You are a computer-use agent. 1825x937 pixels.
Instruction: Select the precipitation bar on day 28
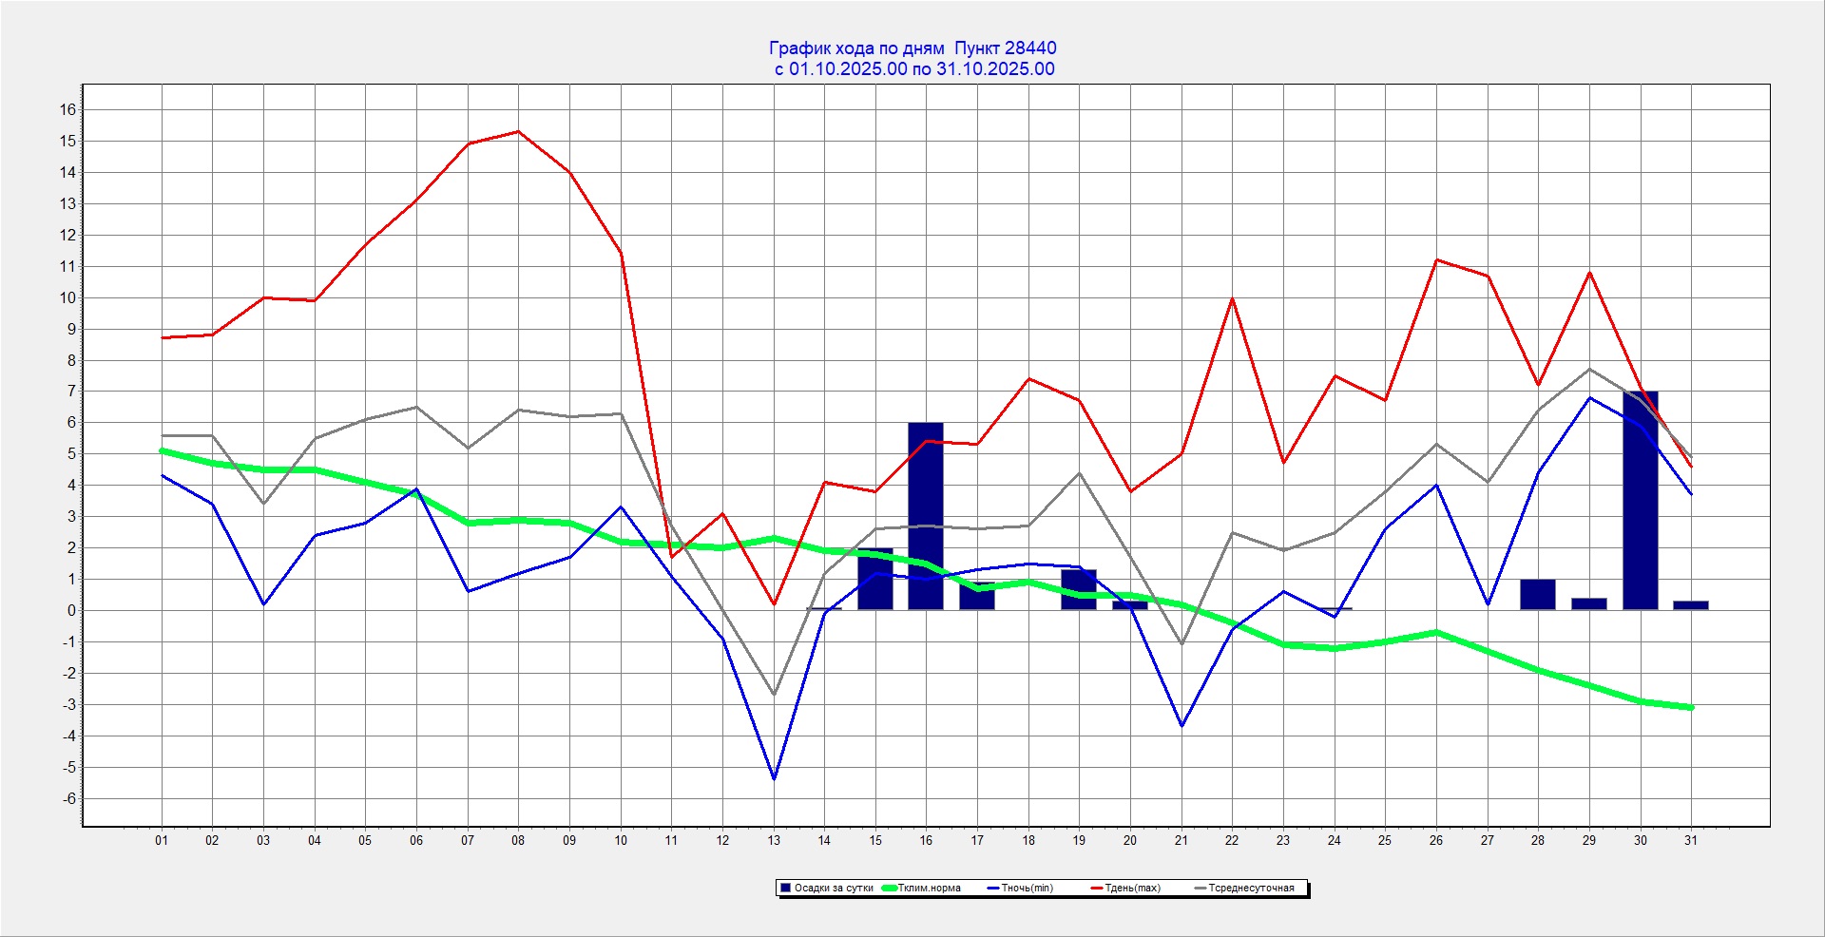pyautogui.click(x=1537, y=595)
